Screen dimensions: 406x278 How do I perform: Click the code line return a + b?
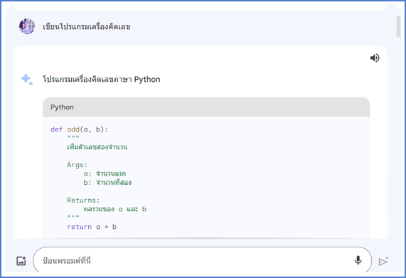(92, 227)
